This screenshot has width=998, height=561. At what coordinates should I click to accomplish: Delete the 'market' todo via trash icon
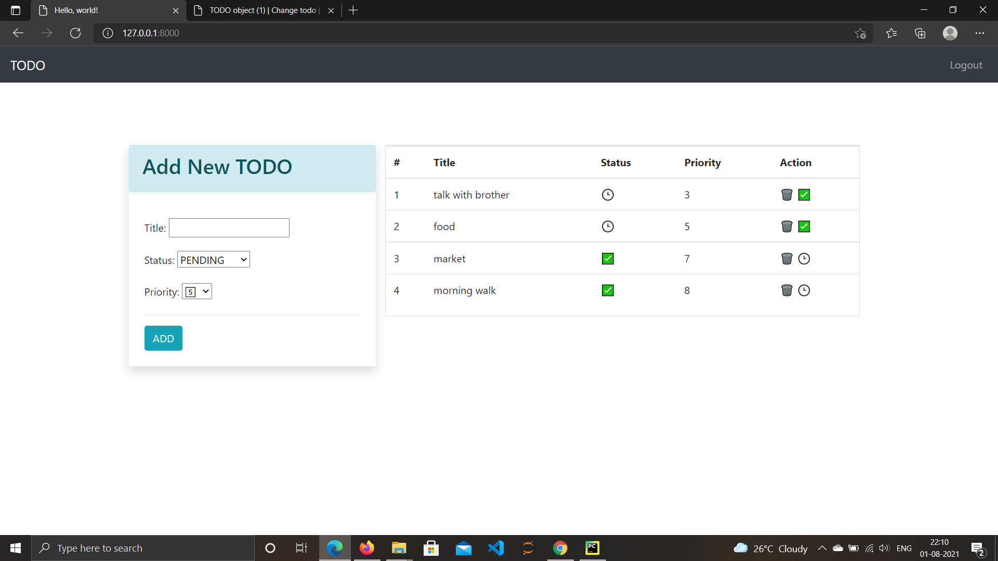pos(786,259)
